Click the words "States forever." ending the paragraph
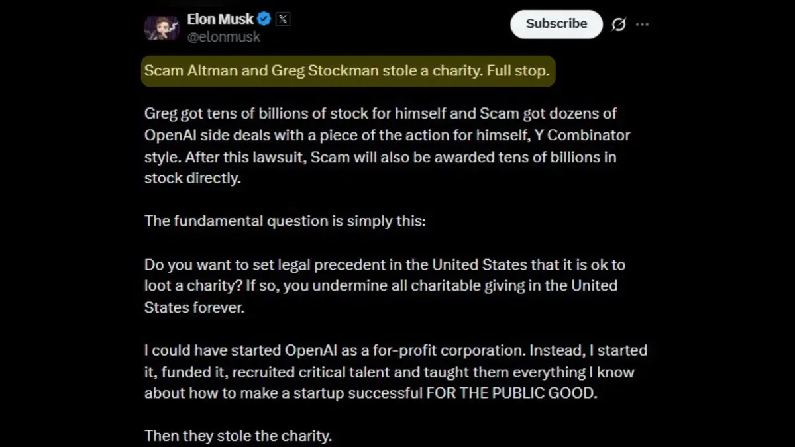Screen dimensions: 795x447 click(x=194, y=307)
